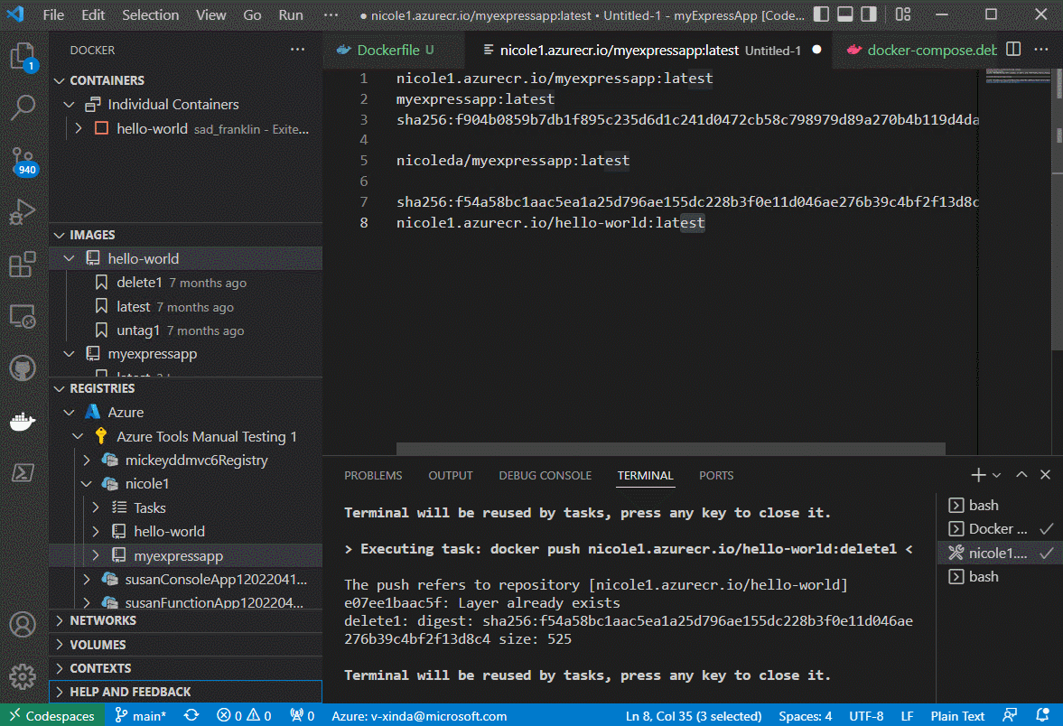Select the nicole1 task terminal entry
Screen dimensions: 1063x726
pyautogui.click(x=1000, y=554)
